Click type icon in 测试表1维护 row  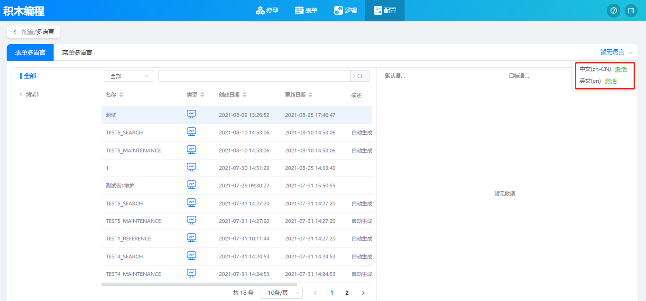[191, 185]
